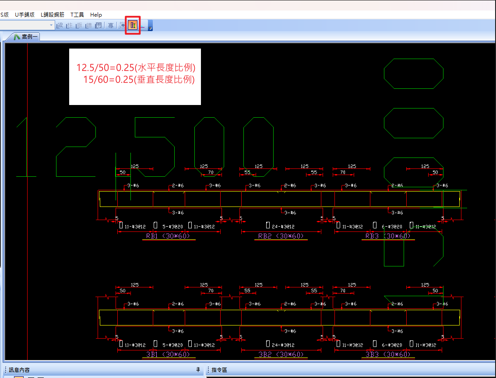Select the 版 (slab) toolbar icon
The height and width of the screenshot is (378, 496).
click(79, 26)
